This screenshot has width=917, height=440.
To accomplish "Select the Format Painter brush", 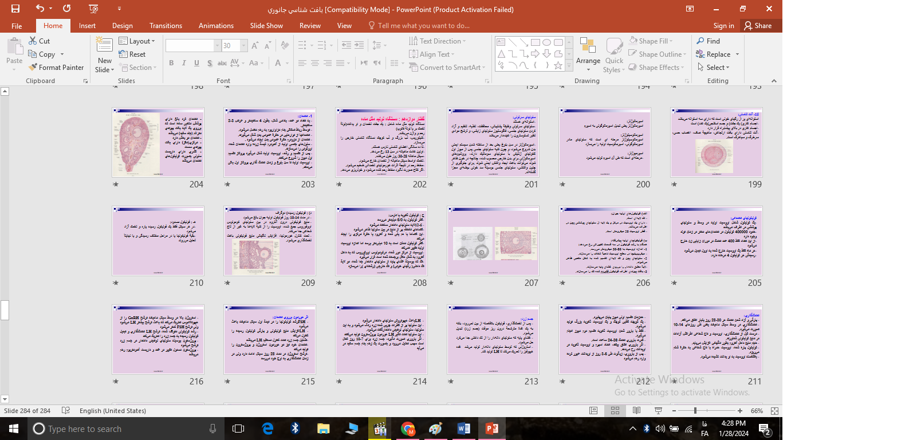I will pos(33,68).
